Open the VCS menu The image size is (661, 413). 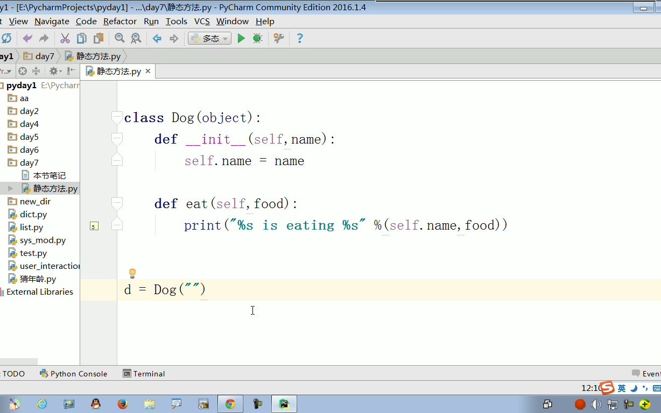click(x=202, y=22)
